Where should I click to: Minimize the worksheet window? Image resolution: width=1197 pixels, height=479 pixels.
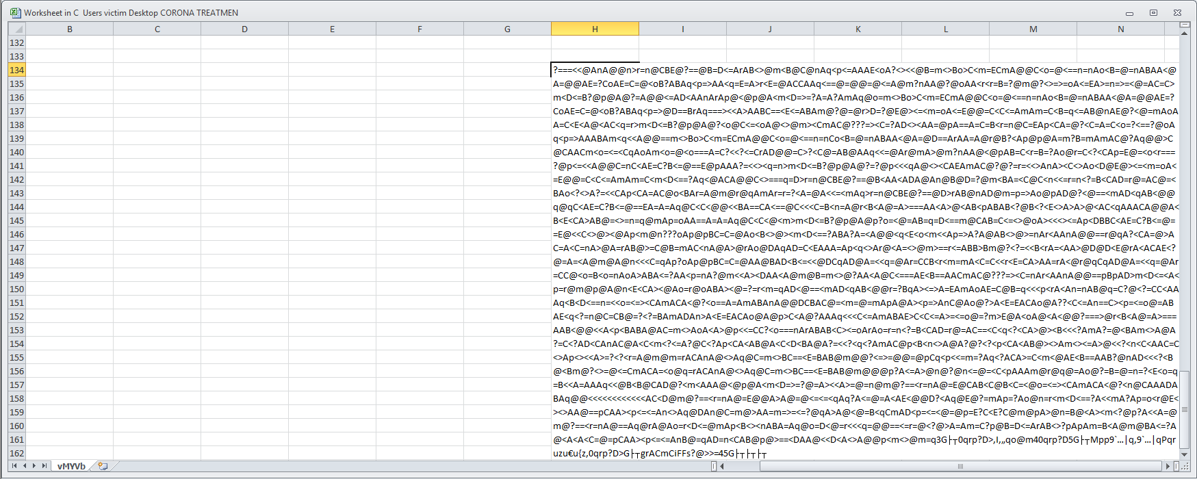pos(1129,12)
